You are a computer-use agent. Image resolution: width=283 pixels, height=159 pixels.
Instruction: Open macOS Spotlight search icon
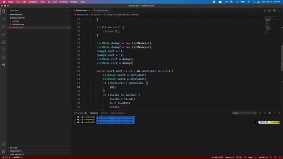click(253, 2)
